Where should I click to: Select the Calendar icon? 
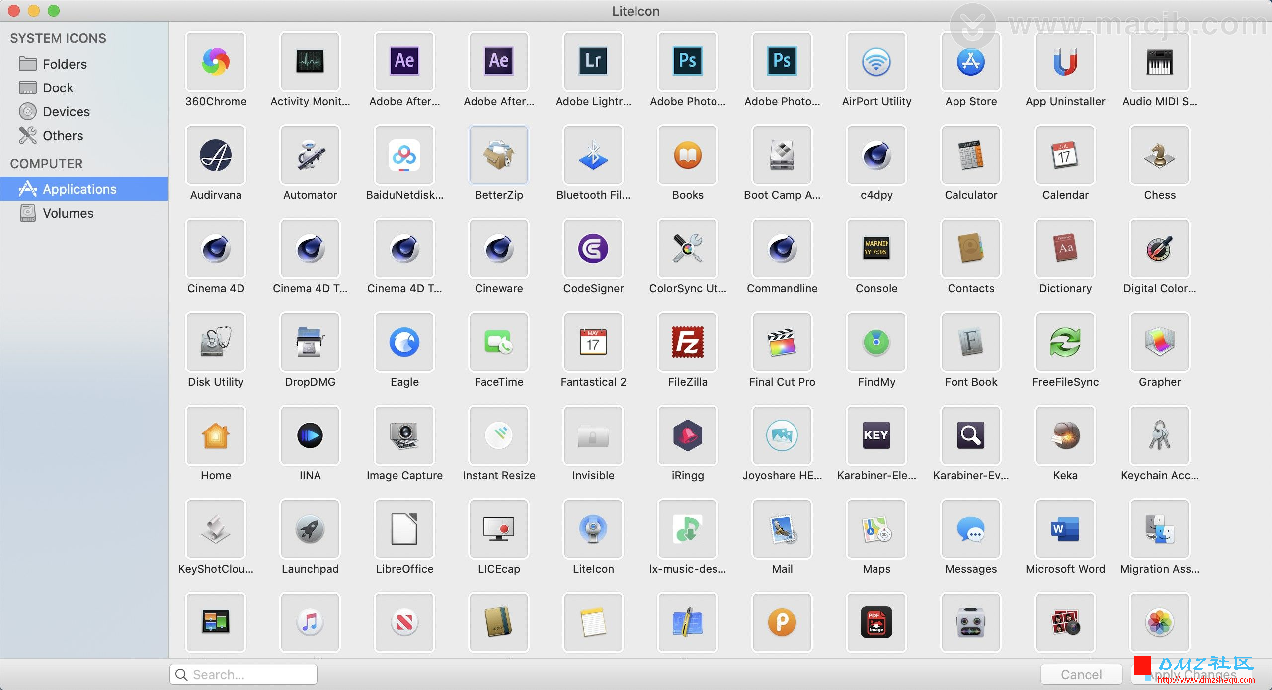[x=1065, y=155]
